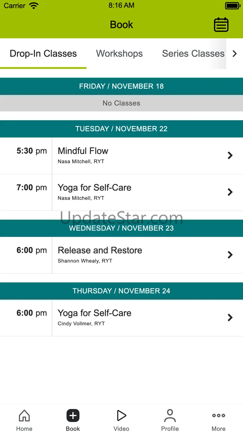Open the Mindful Flow class title
Screen dimensions: 243x433
point(83,151)
